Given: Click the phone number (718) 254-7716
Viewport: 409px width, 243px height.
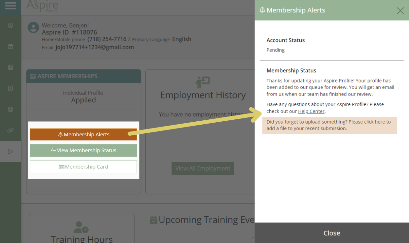Looking at the screenshot, I should pos(107,39).
